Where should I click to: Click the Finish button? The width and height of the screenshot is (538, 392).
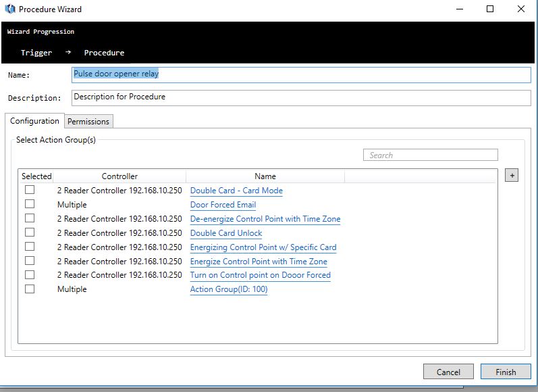click(506, 372)
